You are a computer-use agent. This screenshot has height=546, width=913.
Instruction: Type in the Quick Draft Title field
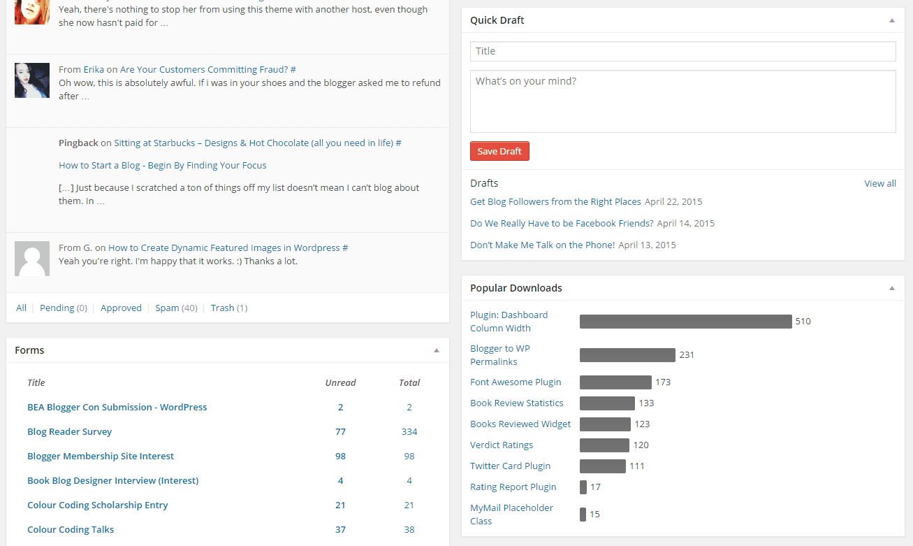click(682, 51)
